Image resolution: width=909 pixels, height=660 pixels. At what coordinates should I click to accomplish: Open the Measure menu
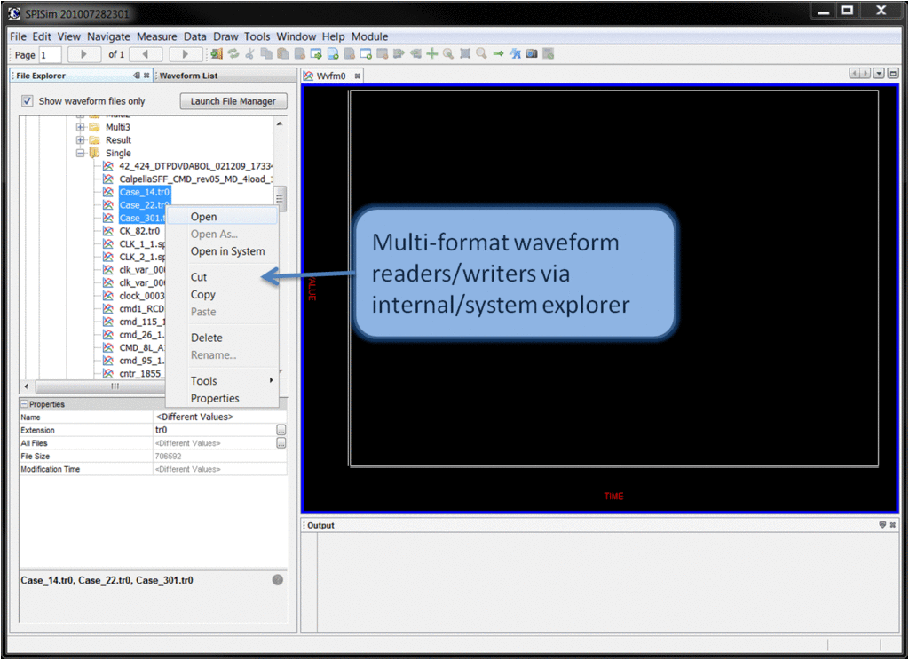coord(157,36)
